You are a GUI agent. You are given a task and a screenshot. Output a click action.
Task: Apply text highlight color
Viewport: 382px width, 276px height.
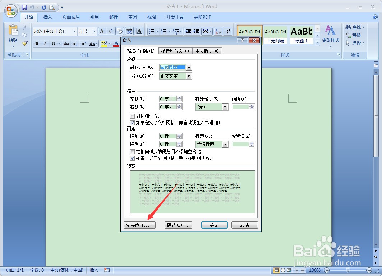104,44
